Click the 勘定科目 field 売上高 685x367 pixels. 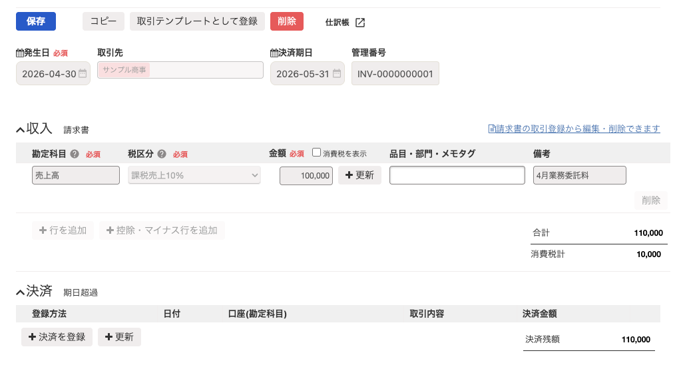[x=76, y=175]
